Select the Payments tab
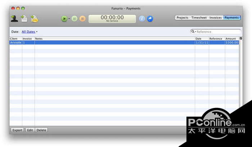Viewport: 252px width, 147px height. click(231, 18)
